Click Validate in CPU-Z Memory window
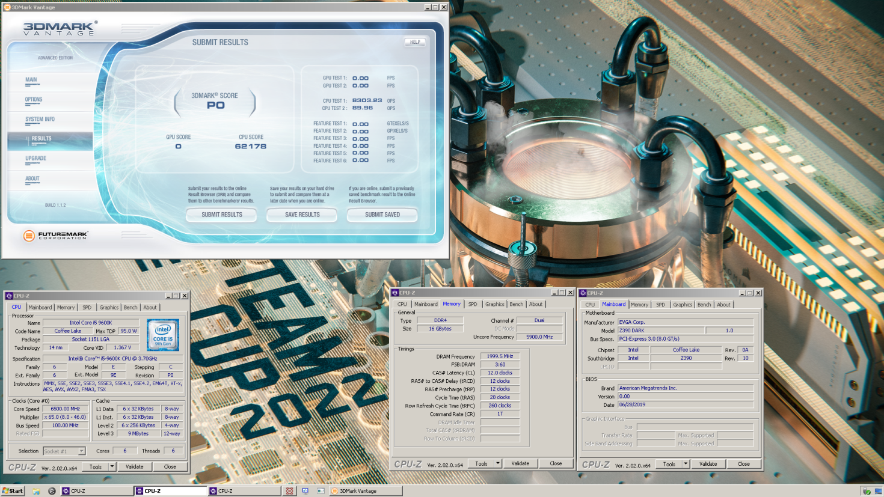Viewport: 884px width, 497px height. click(520, 463)
